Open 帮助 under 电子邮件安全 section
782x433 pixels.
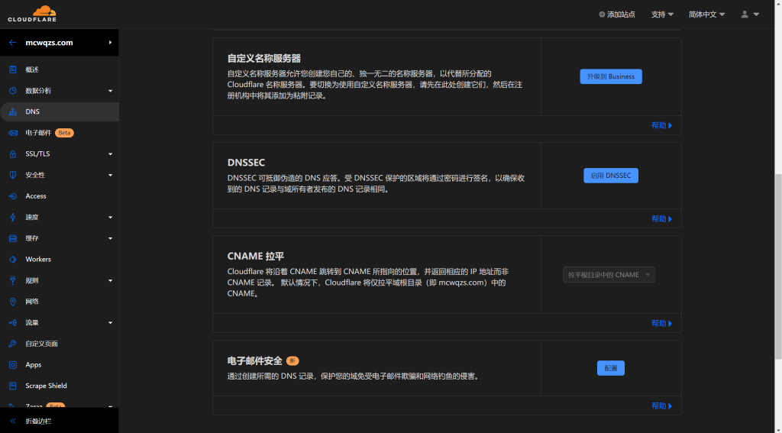(662, 406)
